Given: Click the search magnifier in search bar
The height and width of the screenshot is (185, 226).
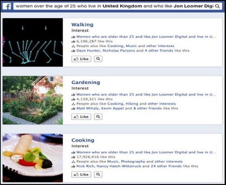Looking at the screenshot, I should coord(217,6).
